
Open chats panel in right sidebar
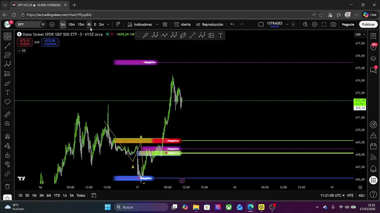point(373,70)
